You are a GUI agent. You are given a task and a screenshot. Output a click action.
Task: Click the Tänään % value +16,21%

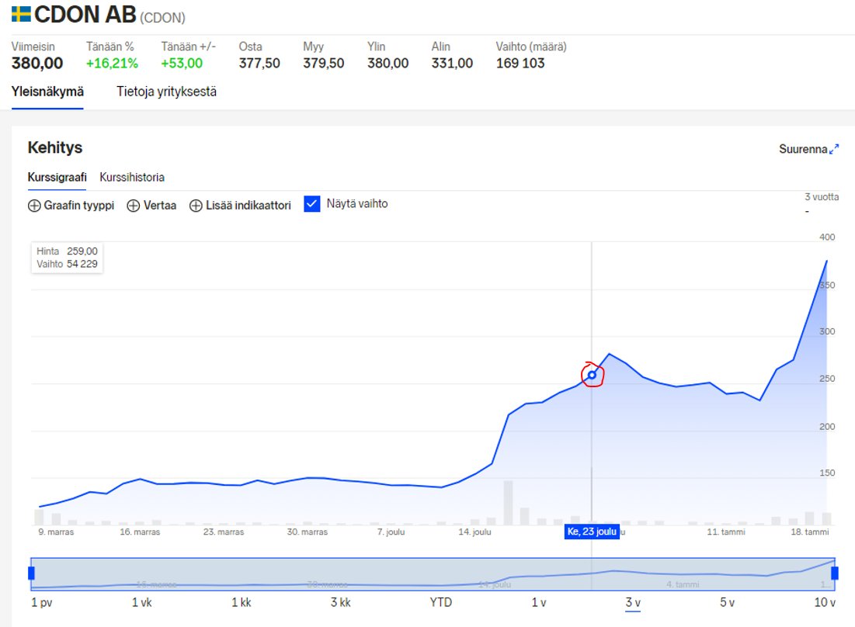pos(112,63)
